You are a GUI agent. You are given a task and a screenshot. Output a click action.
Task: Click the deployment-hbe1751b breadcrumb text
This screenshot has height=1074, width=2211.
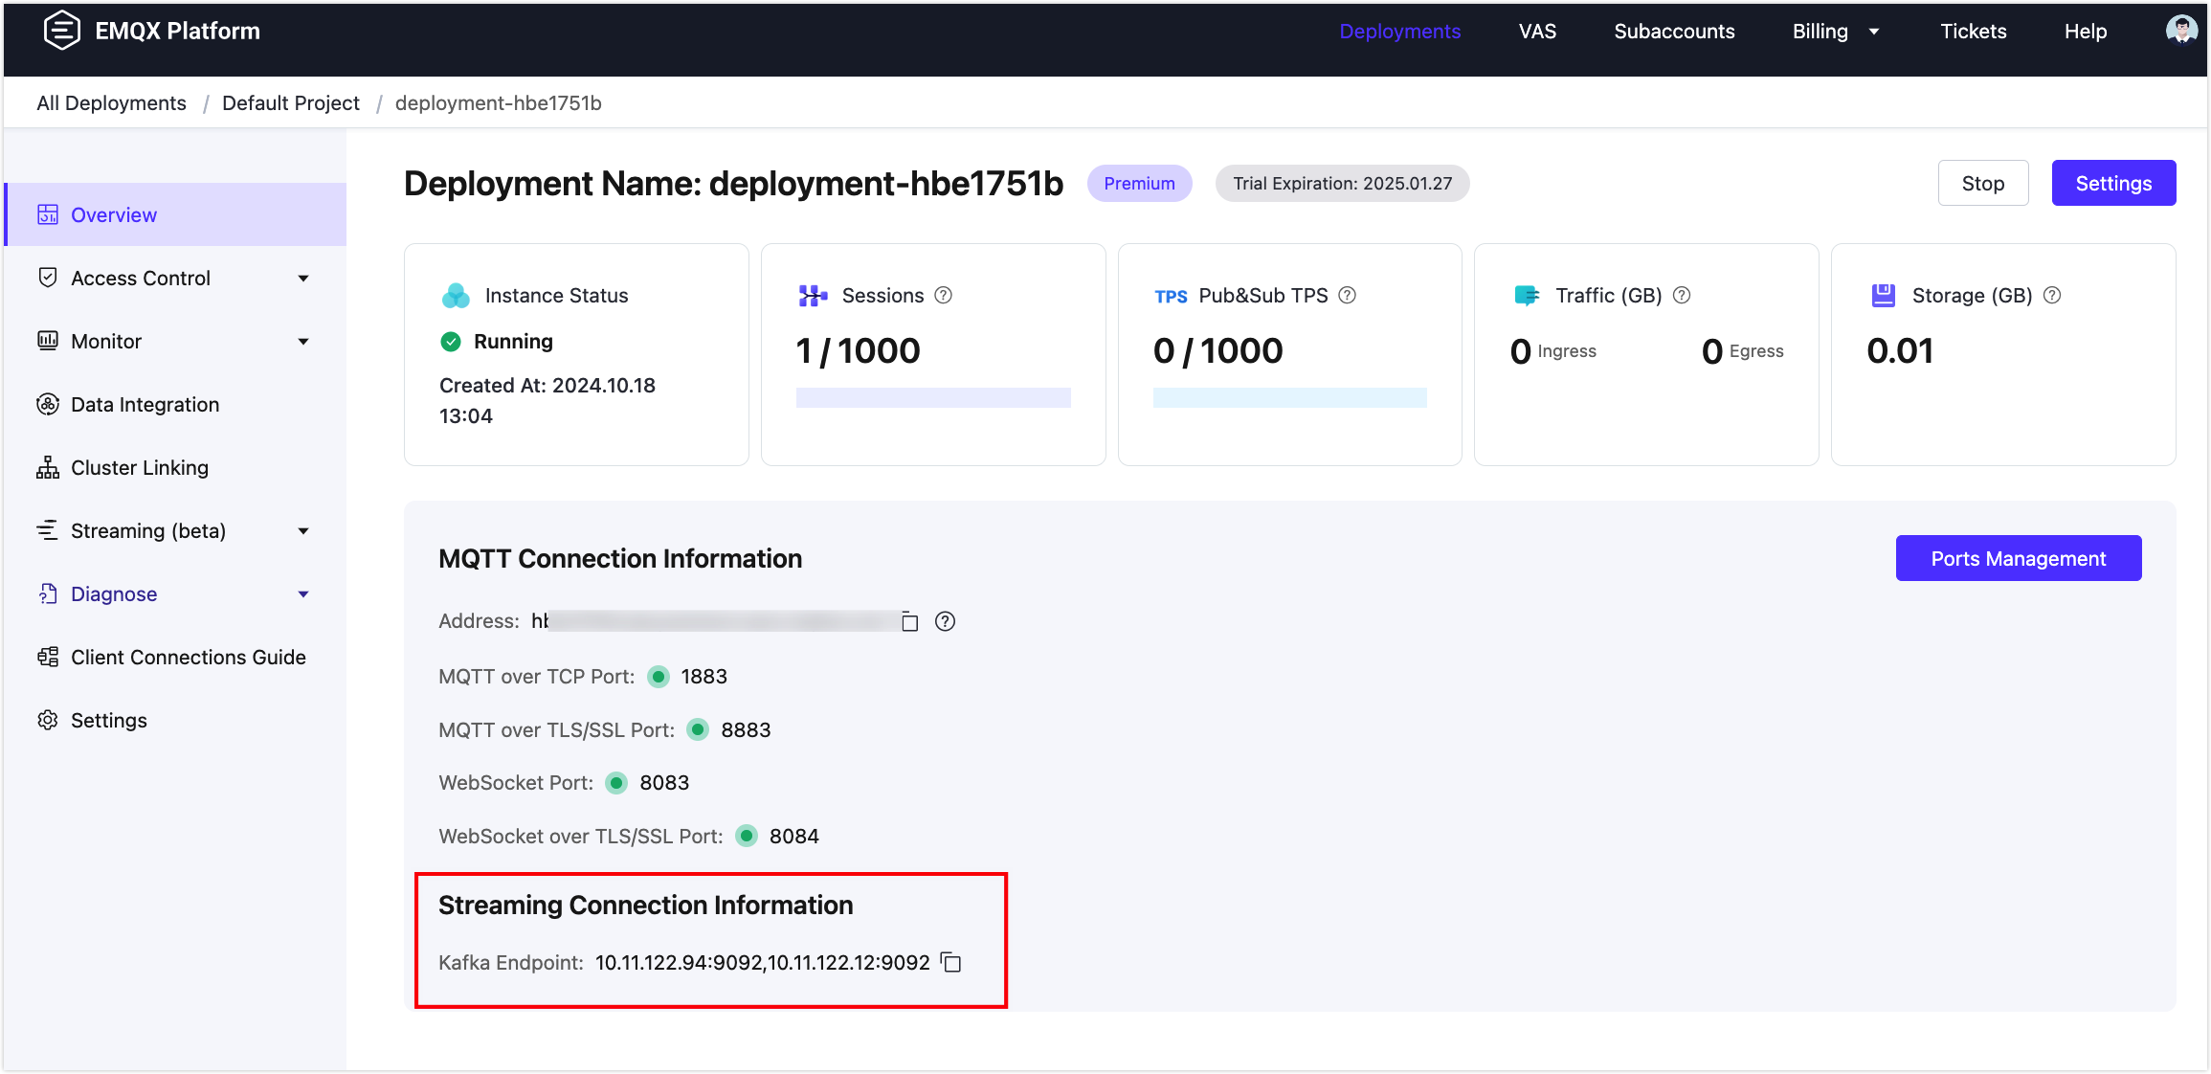coord(499,102)
